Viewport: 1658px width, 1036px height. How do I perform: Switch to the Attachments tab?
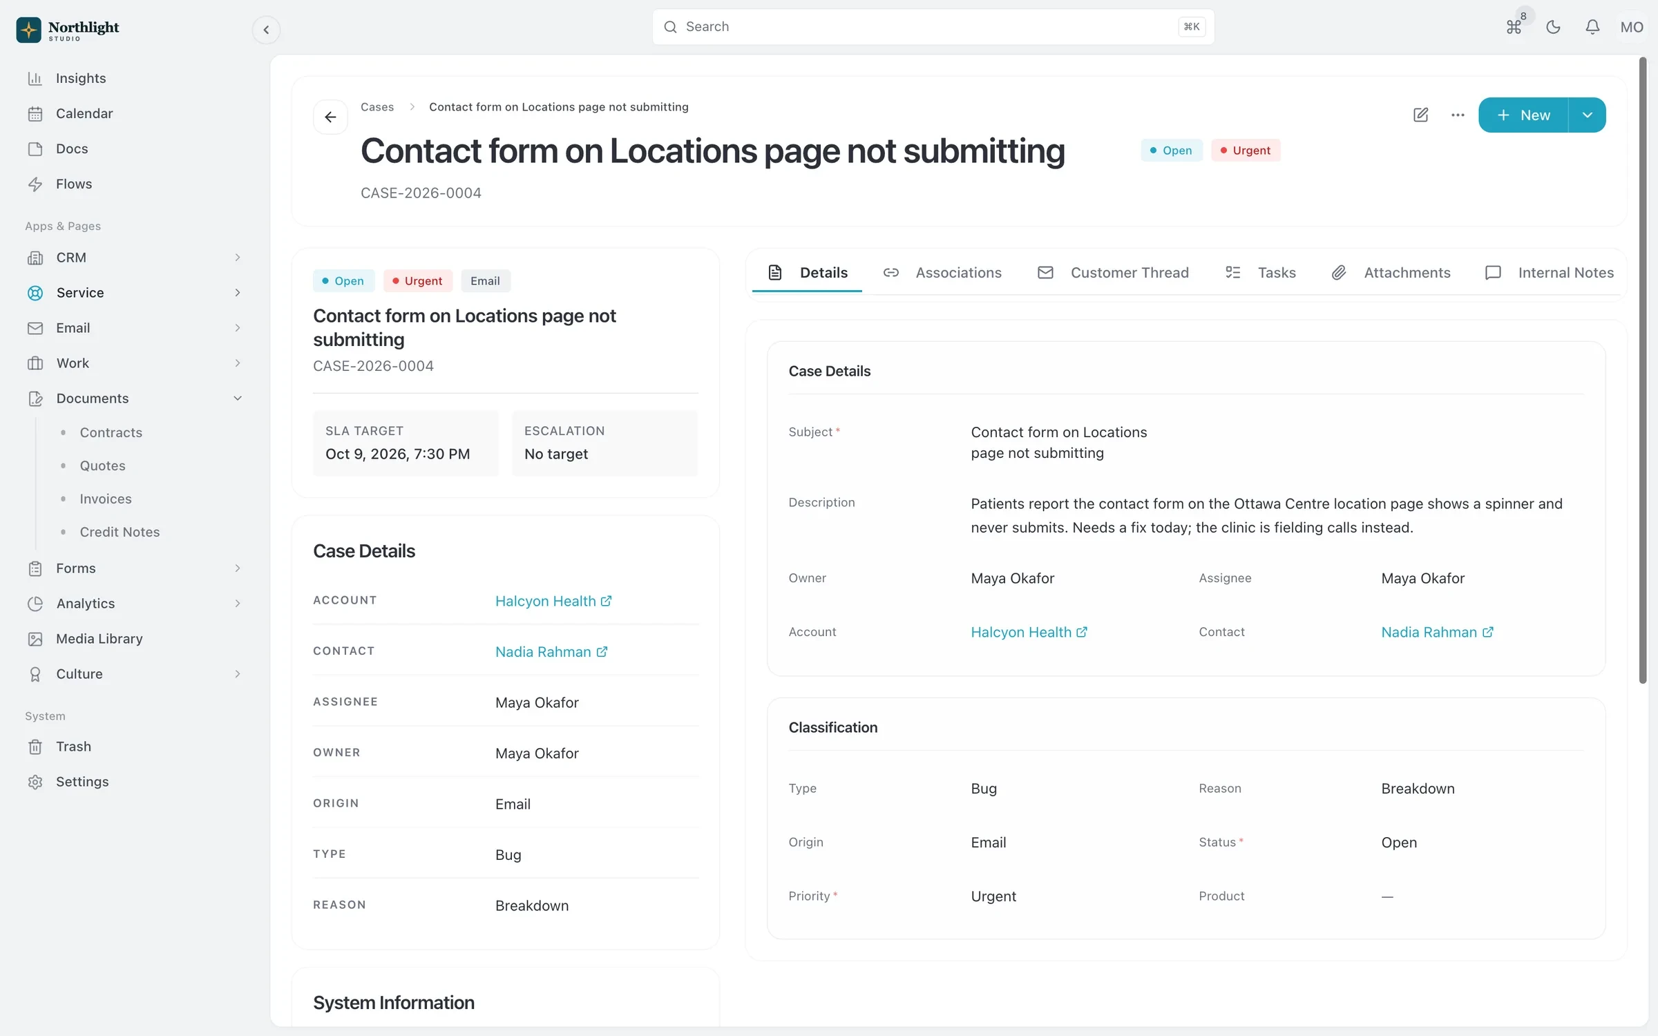pyautogui.click(x=1391, y=273)
